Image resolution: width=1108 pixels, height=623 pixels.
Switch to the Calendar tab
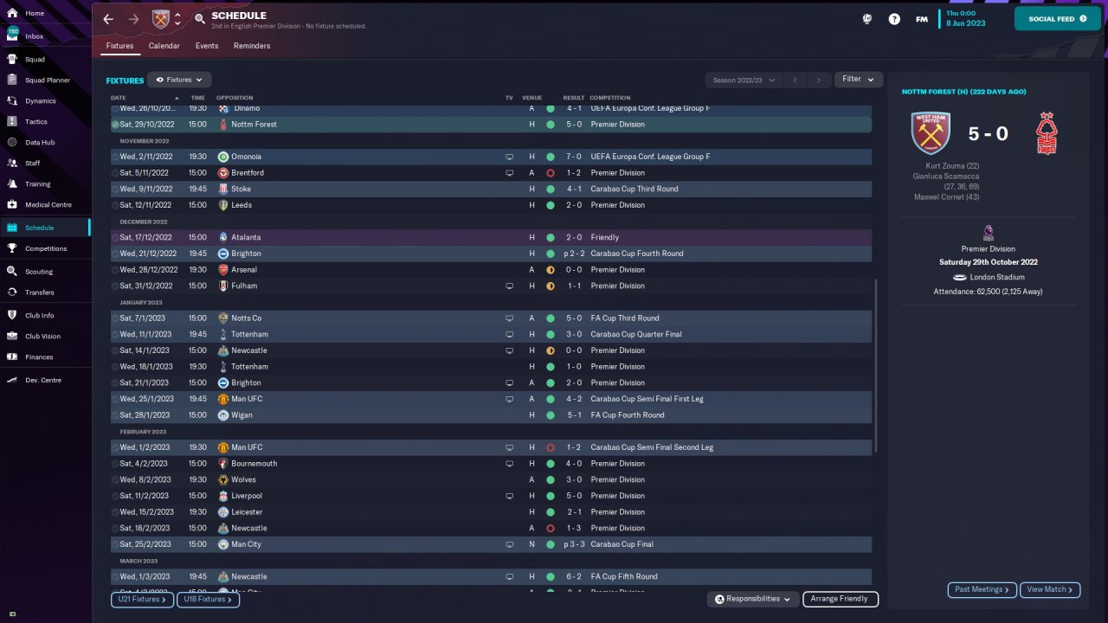pyautogui.click(x=164, y=46)
